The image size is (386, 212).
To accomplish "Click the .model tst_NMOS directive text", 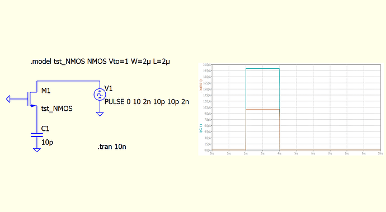I will point(100,62).
